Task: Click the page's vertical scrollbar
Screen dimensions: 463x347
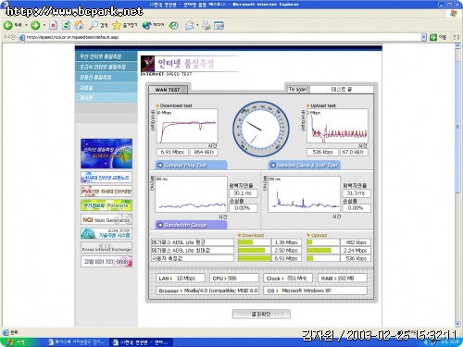Action: 457,185
